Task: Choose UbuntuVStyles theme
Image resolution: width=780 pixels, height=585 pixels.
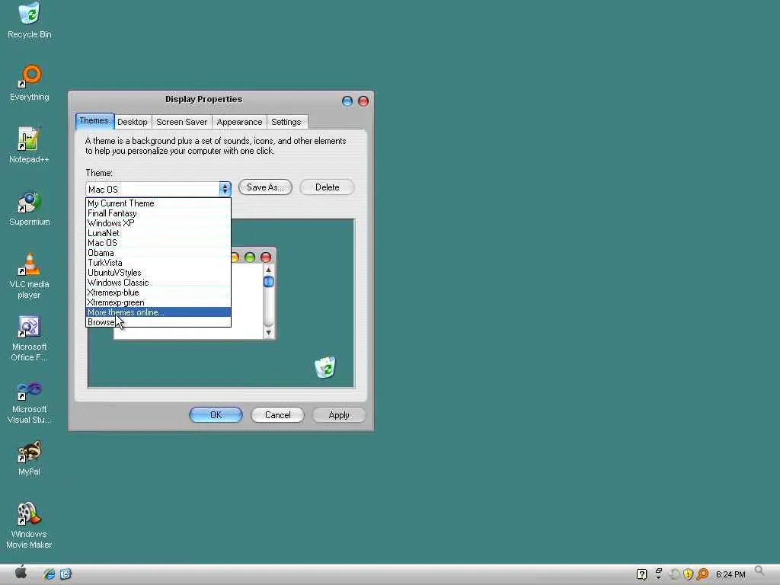Action: point(158,273)
